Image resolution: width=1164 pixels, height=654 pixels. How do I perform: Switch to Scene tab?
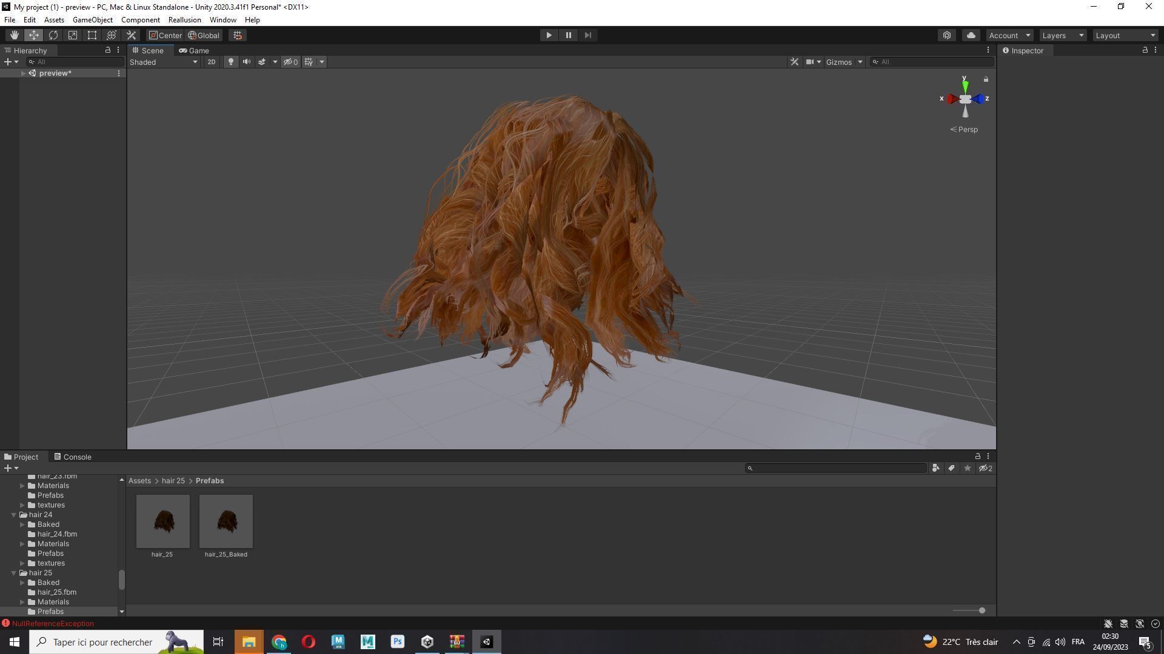coord(149,51)
